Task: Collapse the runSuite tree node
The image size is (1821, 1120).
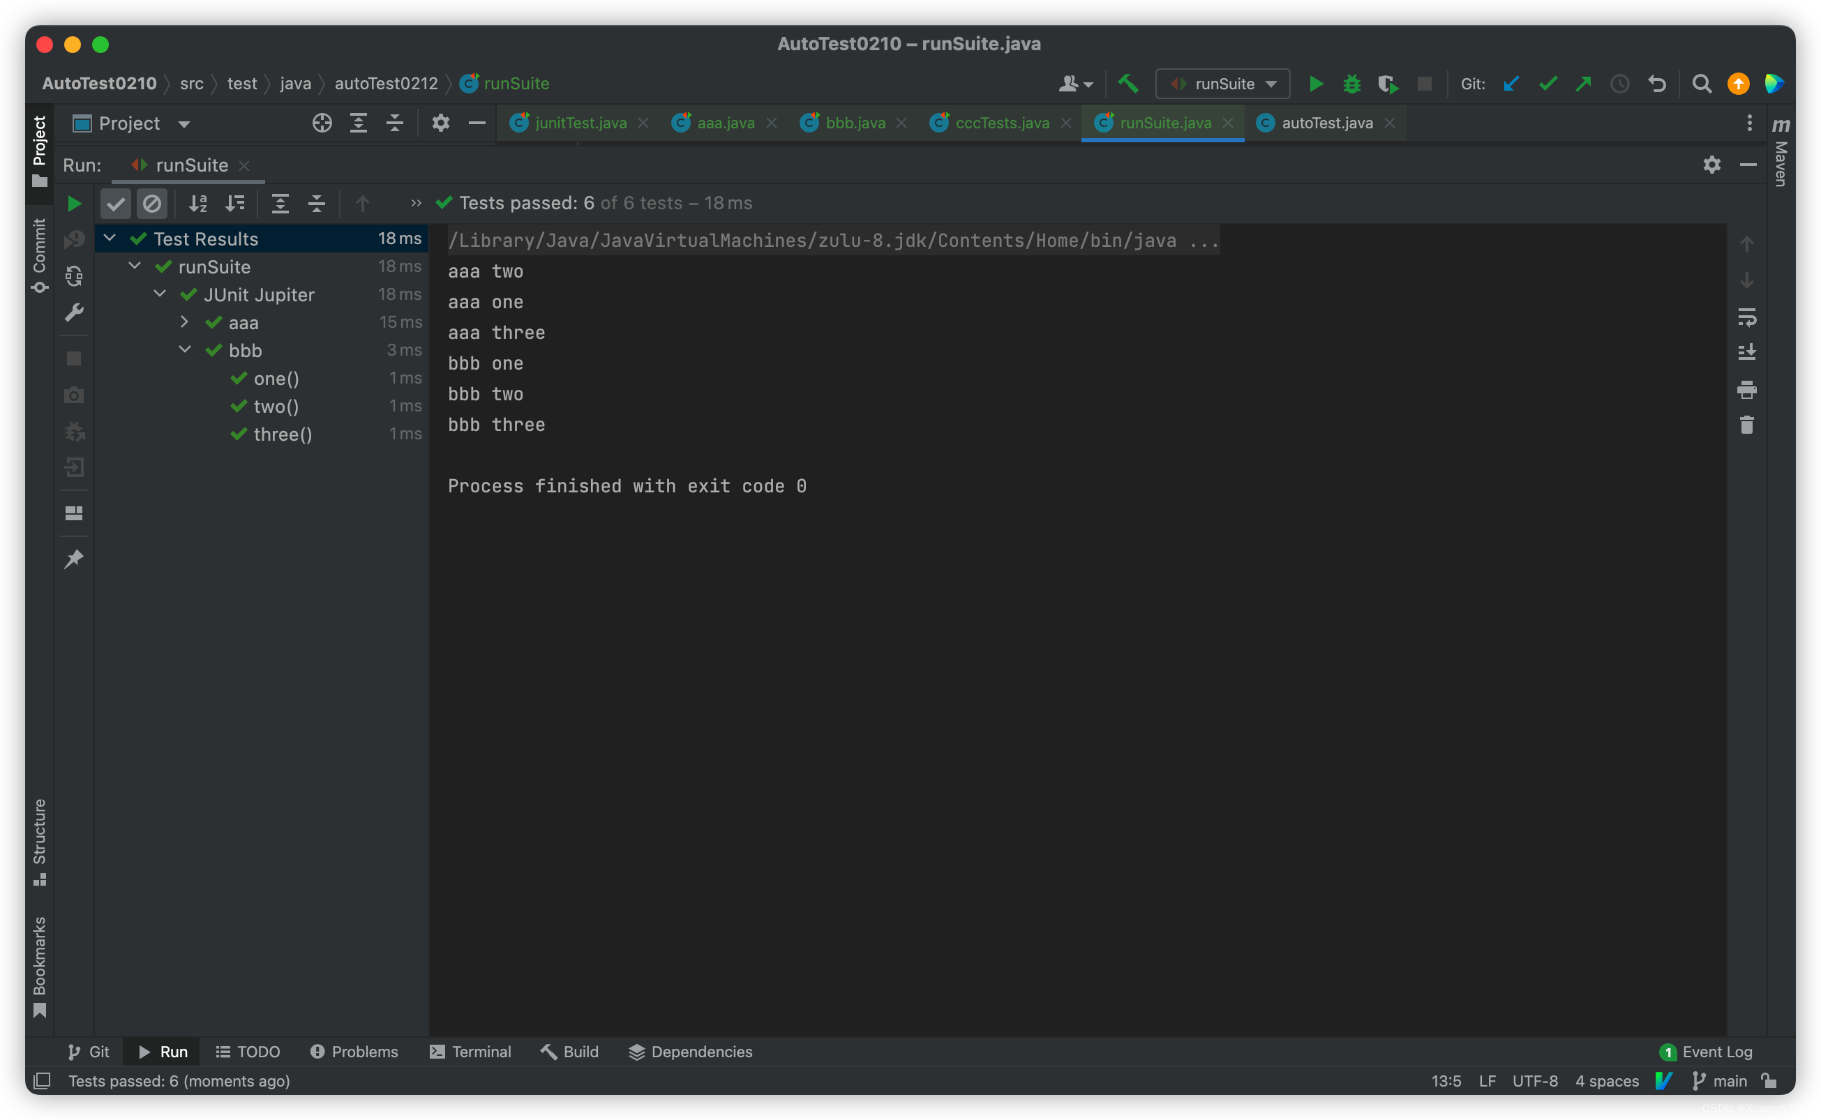Action: tap(135, 265)
